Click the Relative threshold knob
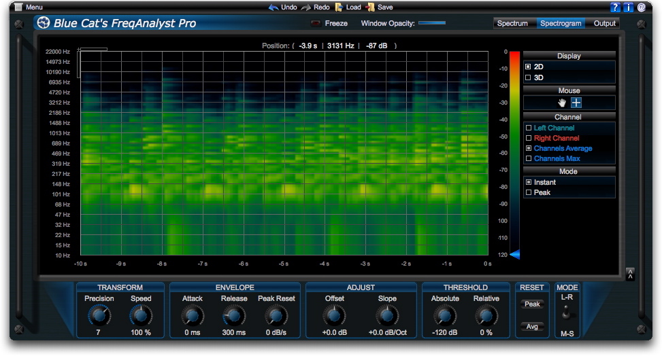Image resolution: width=662 pixels, height=356 pixels. [486, 315]
